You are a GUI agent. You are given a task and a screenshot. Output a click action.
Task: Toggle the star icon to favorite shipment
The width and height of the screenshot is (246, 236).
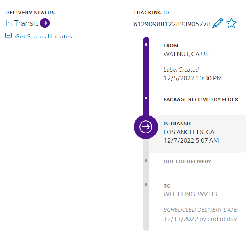(231, 23)
